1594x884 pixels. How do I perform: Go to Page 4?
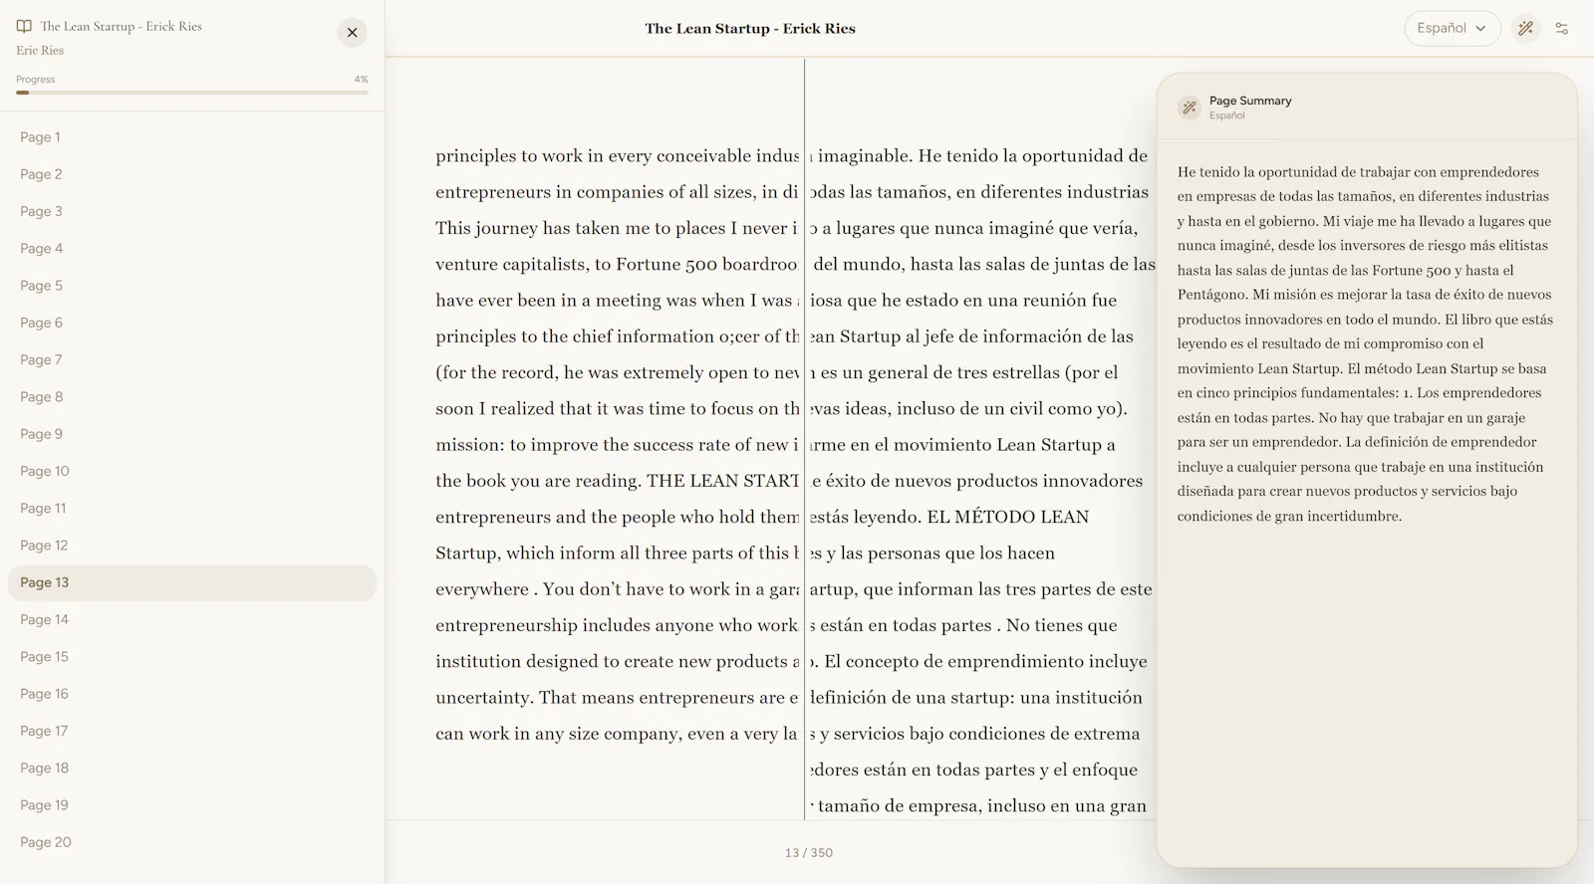pyautogui.click(x=192, y=249)
